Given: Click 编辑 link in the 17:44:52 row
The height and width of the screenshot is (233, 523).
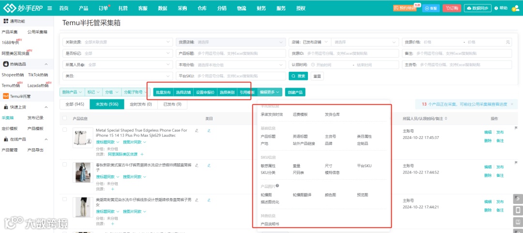Looking at the screenshot, I should coord(488,167).
